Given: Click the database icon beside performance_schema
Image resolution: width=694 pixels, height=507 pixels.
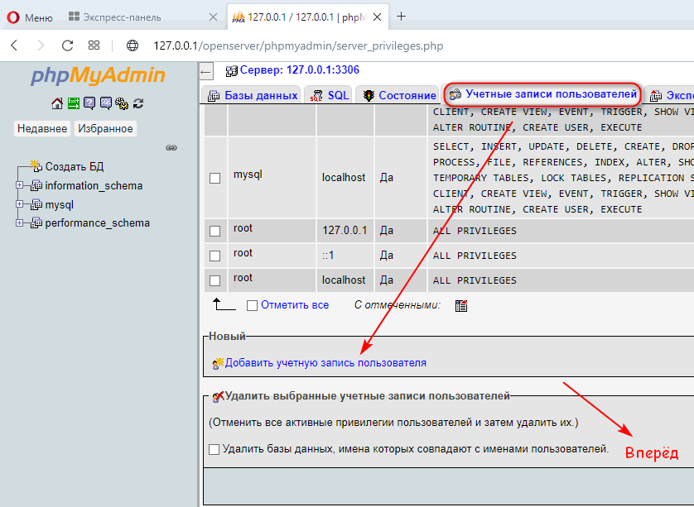Looking at the screenshot, I should tap(36, 222).
